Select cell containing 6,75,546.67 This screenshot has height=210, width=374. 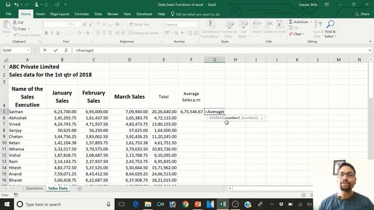click(191, 111)
